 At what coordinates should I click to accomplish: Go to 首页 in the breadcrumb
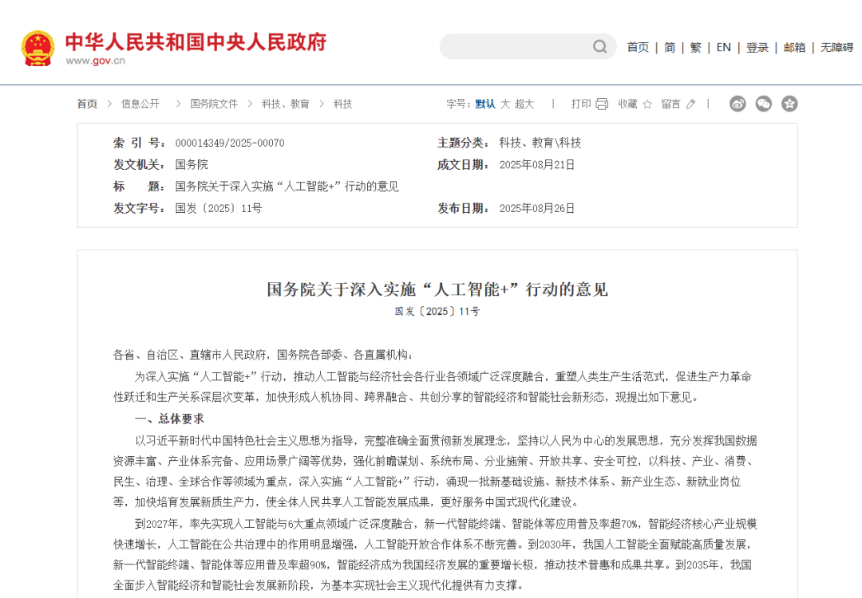coord(87,104)
